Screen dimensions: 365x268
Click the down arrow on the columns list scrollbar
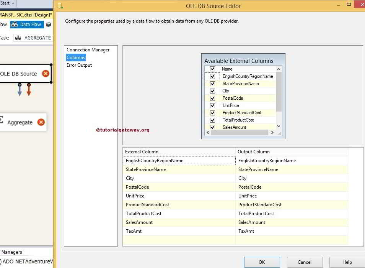click(x=279, y=126)
